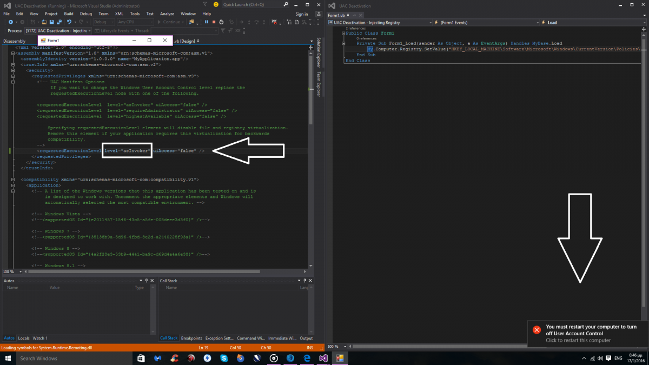The width and height of the screenshot is (649, 365).
Task: Click the account avatar icon near Sign in
Action: click(319, 14)
